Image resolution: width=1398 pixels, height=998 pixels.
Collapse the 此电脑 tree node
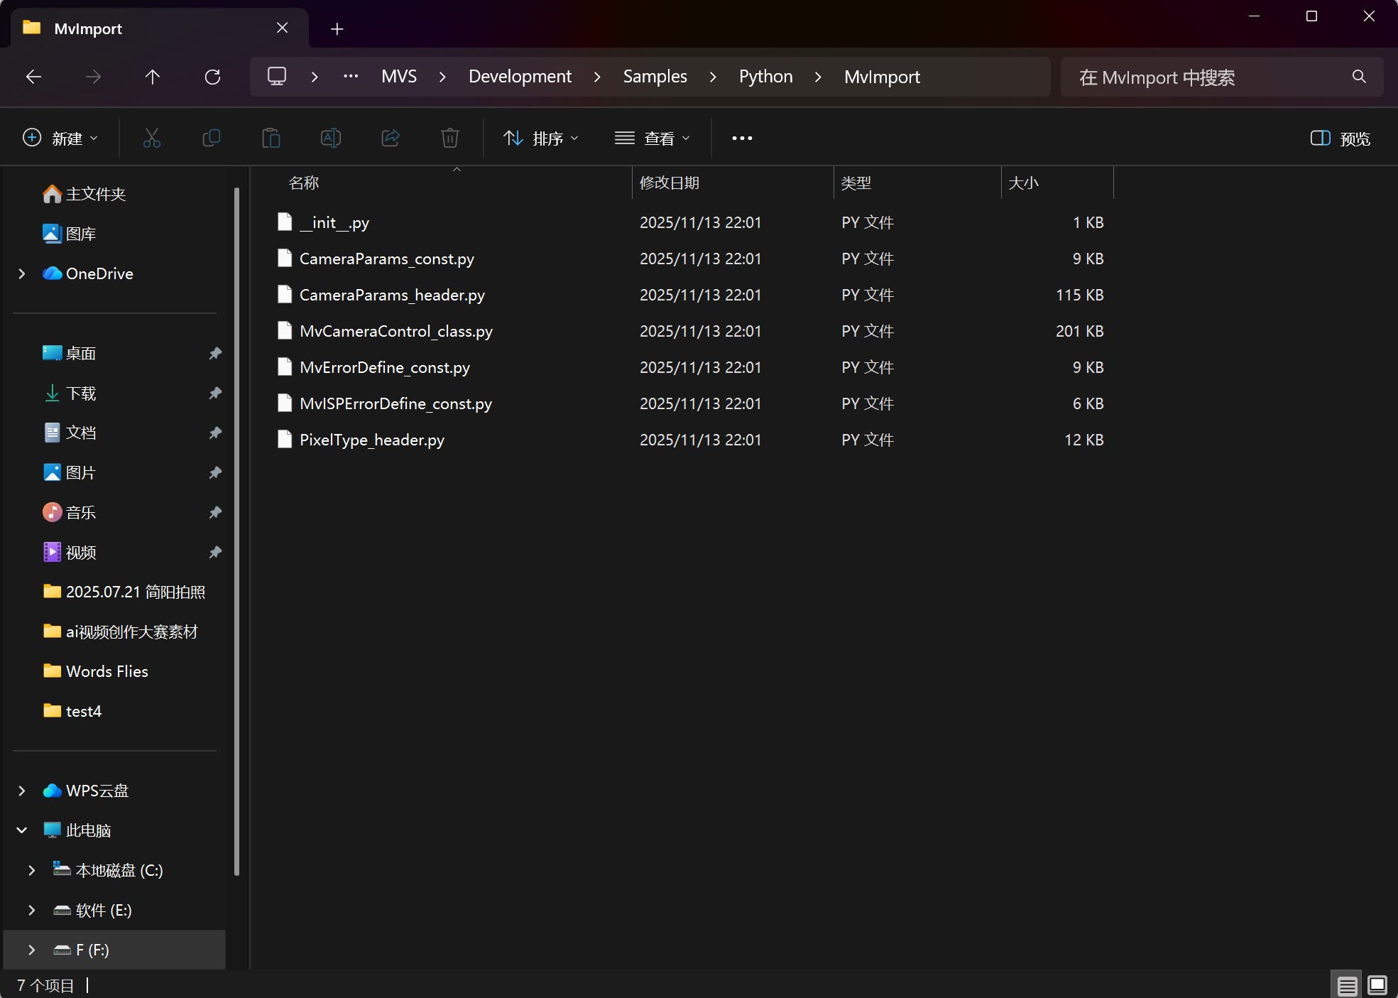(x=22, y=830)
